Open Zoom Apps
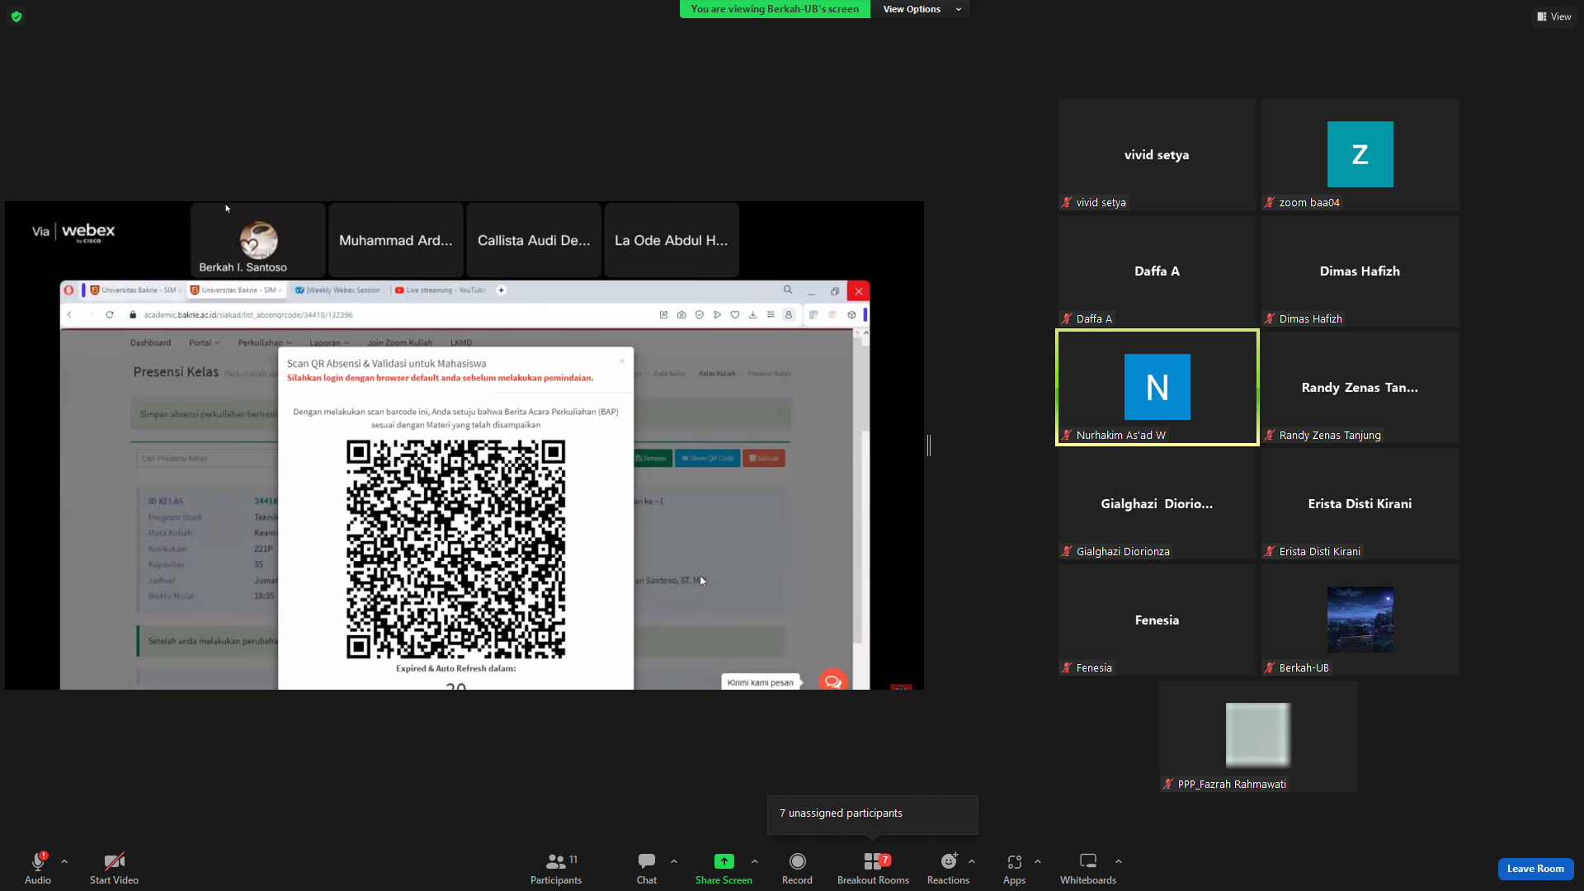Screen dimensions: 1584x891 pos(1014,869)
